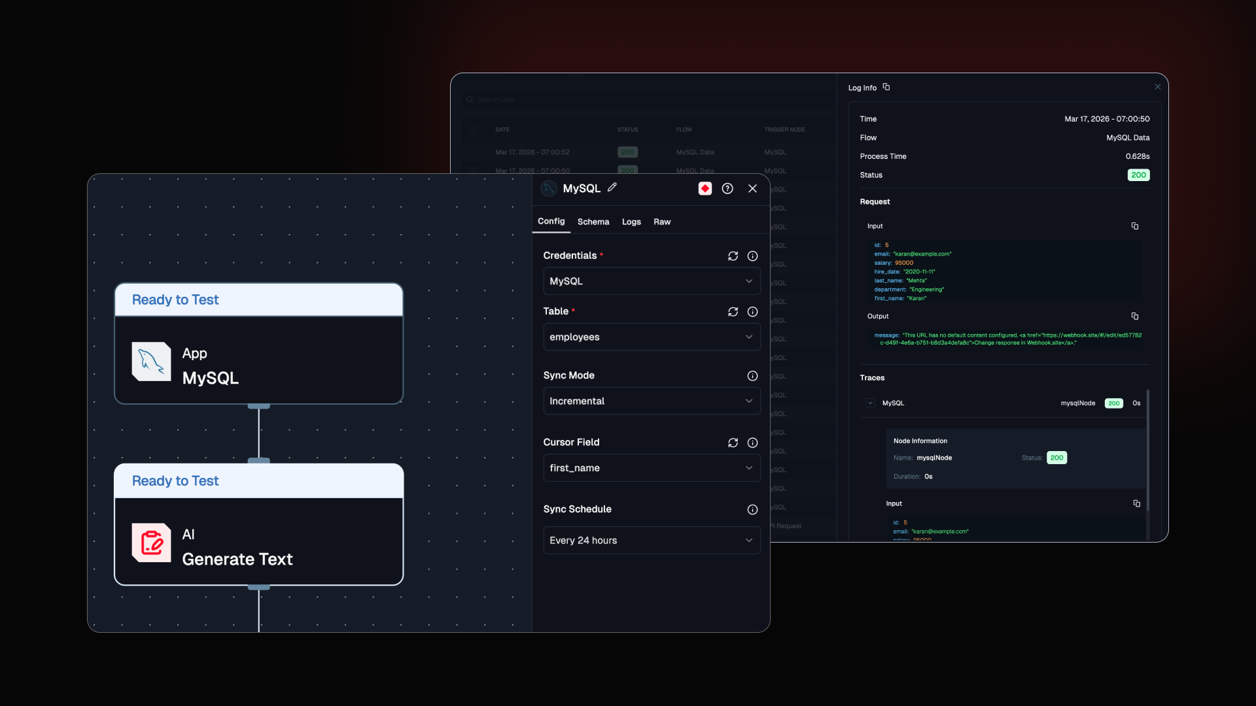Switch to the Raw tab
Image resolution: width=1256 pixels, height=706 pixels.
[662, 222]
